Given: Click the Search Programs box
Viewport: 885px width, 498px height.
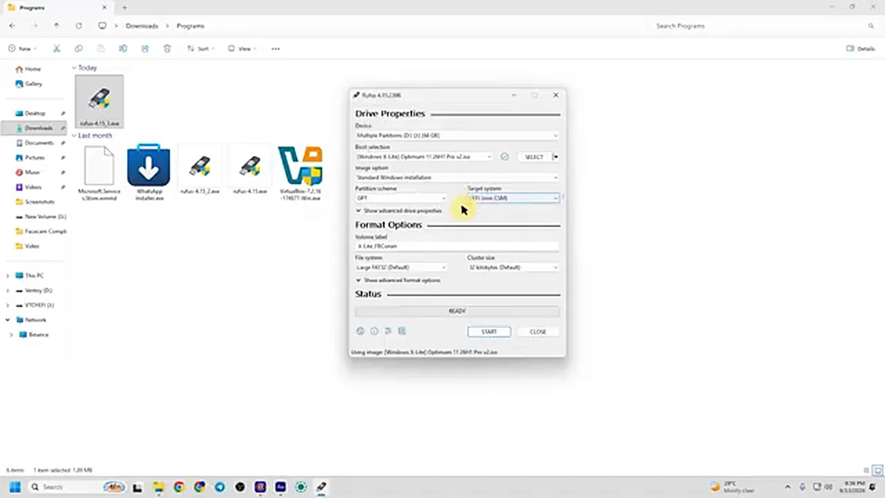Looking at the screenshot, I should (764, 26).
